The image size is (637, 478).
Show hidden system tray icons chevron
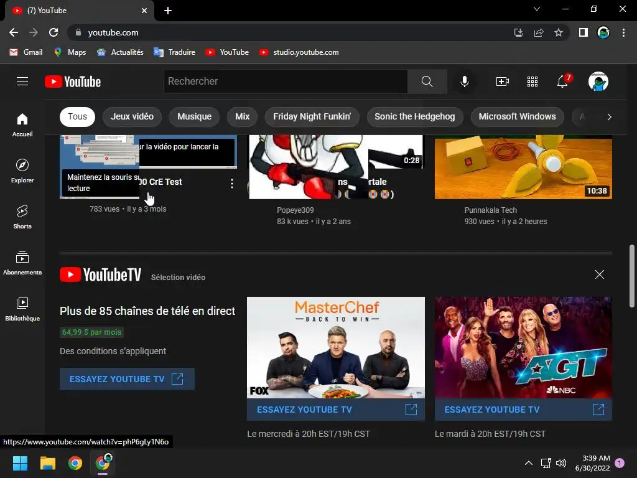coord(529,463)
